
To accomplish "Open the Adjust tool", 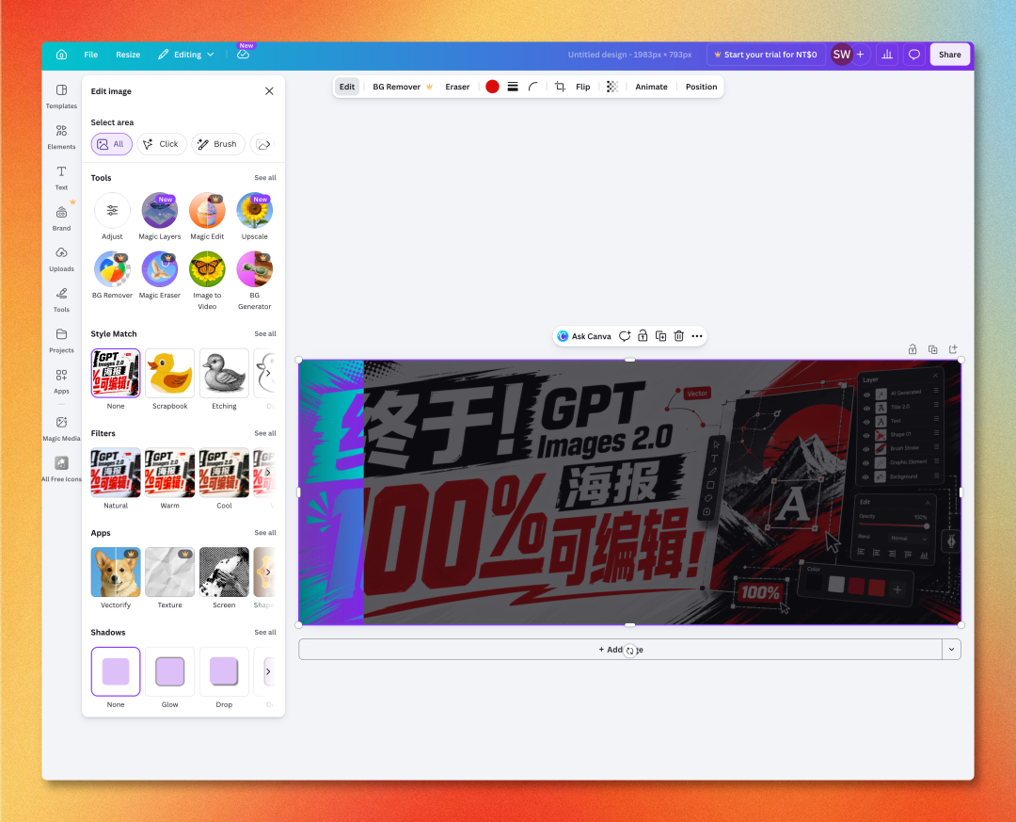I will click(x=112, y=217).
